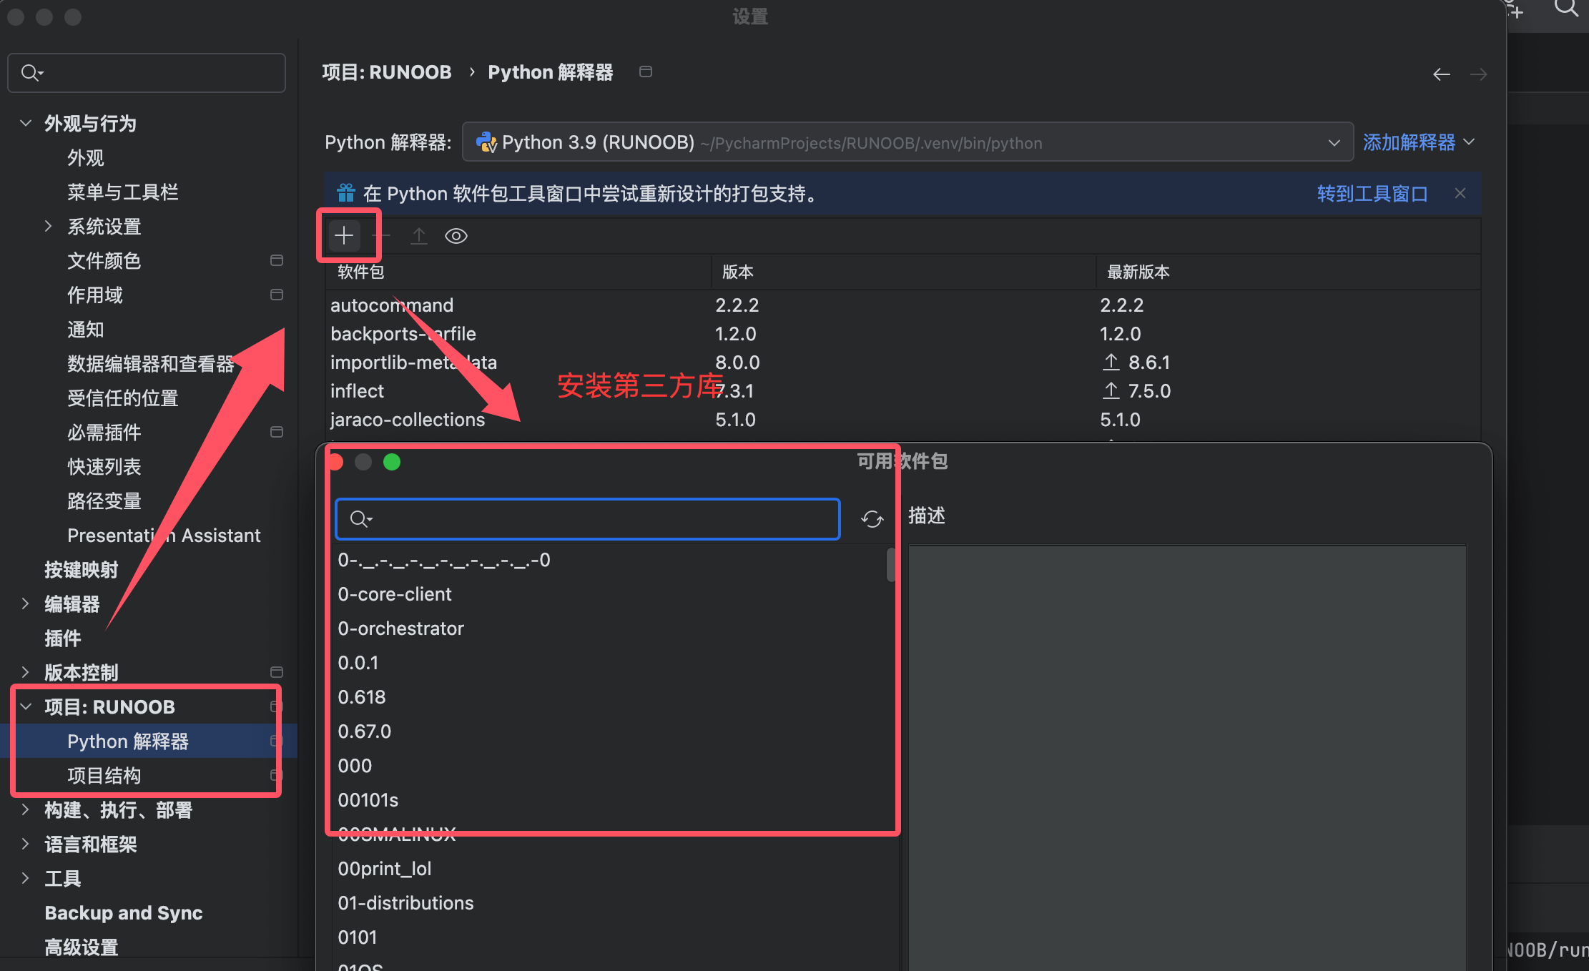Image resolution: width=1589 pixels, height=971 pixels.
Task: Click the gift icon in the banner
Action: [x=346, y=193]
